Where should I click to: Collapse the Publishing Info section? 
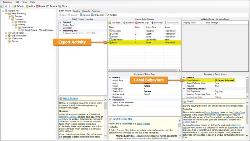click(60, 31)
